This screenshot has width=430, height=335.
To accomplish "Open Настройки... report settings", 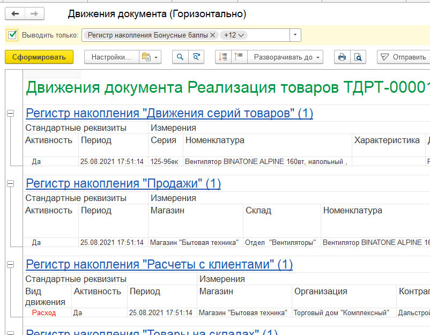I will click(x=112, y=57).
